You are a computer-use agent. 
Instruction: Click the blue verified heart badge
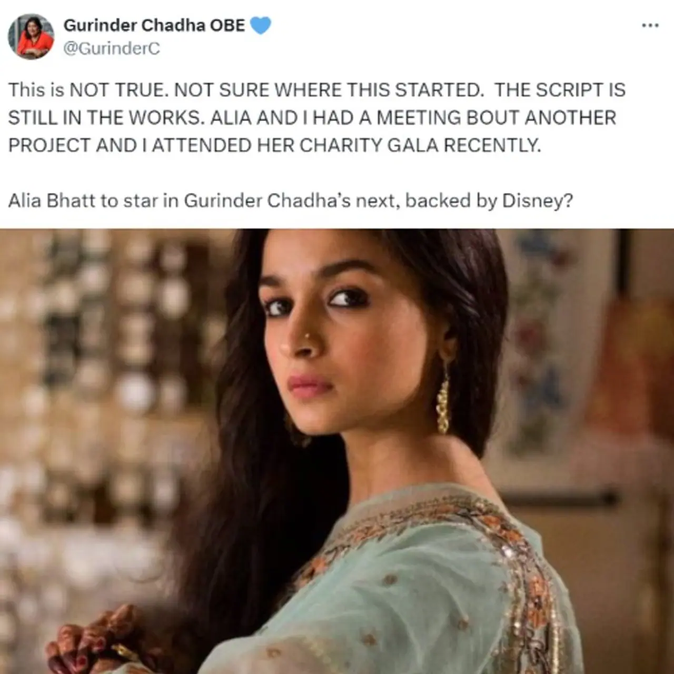[x=260, y=25]
